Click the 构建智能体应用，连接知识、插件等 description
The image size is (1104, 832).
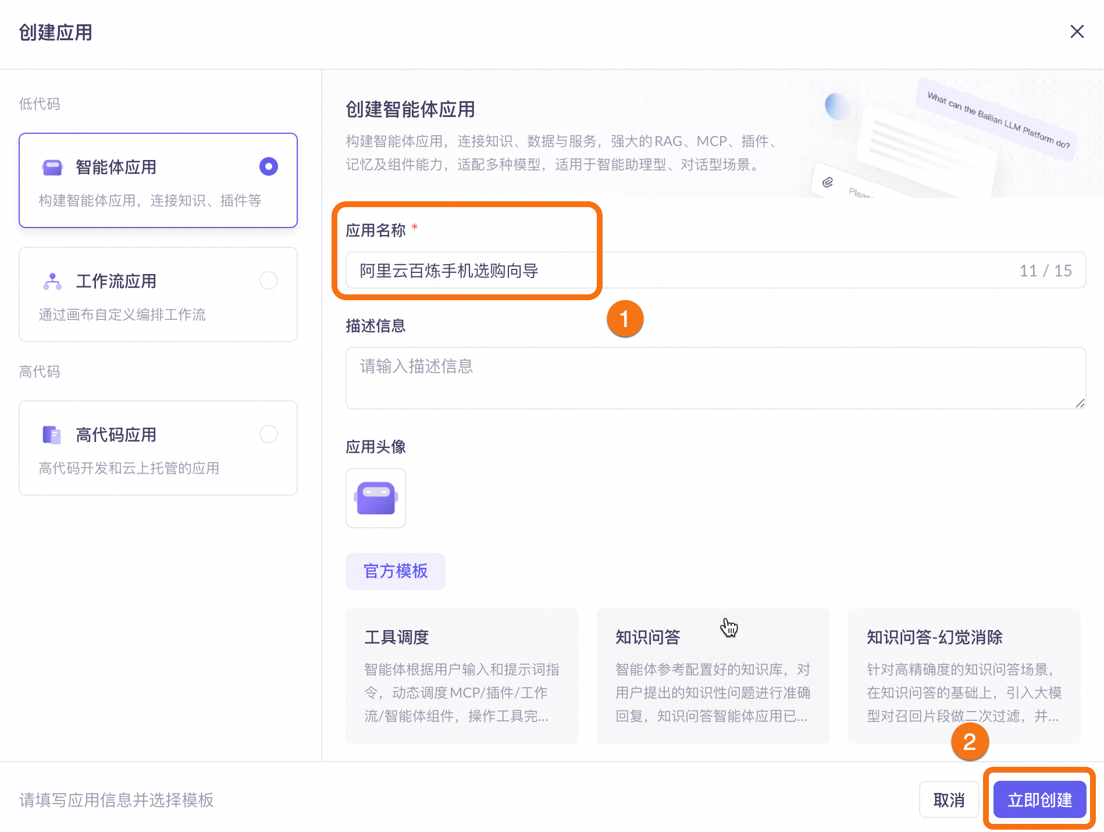[x=150, y=201]
